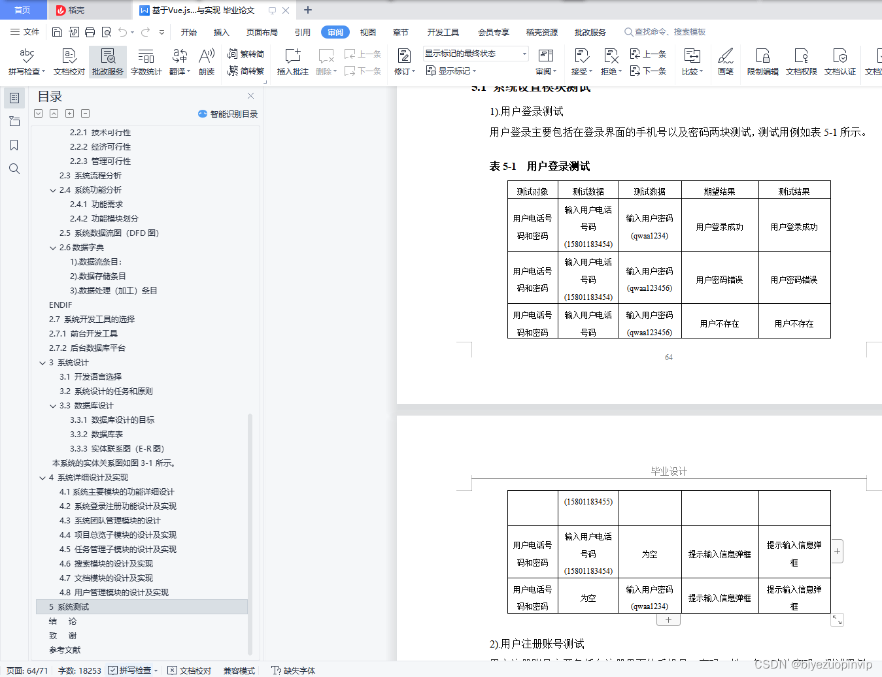Switch to the 开发工具 ribbon tab

pyautogui.click(x=443, y=32)
